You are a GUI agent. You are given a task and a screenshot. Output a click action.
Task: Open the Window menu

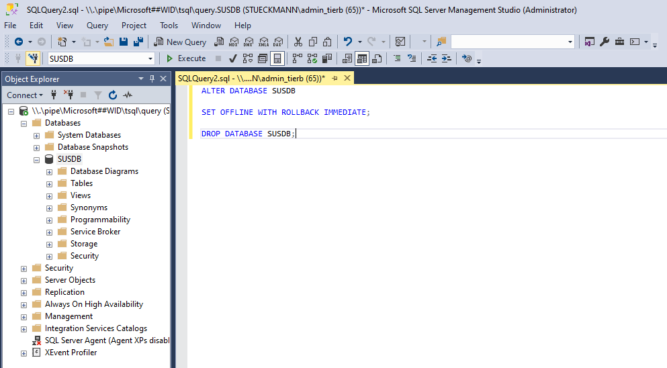(206, 26)
